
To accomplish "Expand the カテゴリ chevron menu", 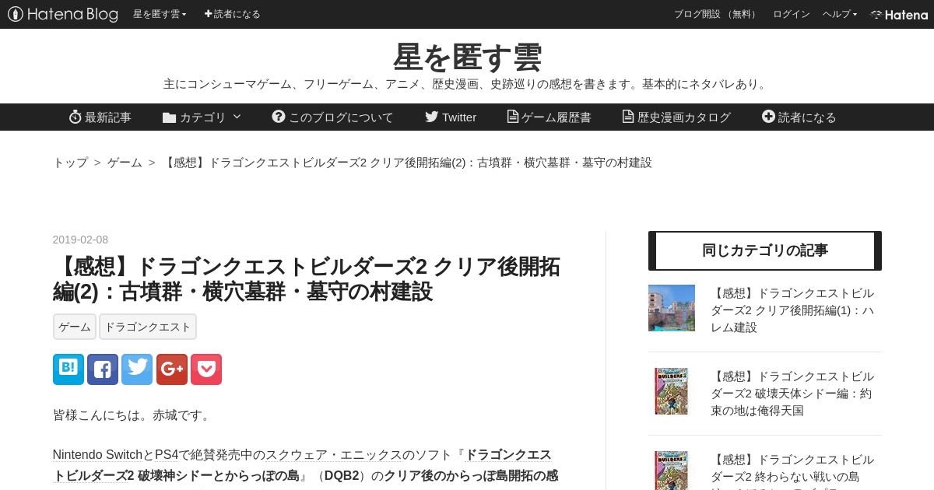I will click(x=237, y=117).
